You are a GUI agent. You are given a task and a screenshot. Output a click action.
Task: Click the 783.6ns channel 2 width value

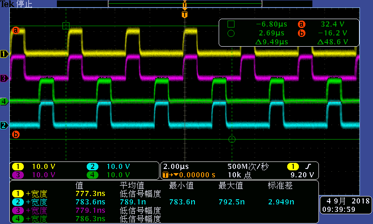pyautogui.click(x=90, y=202)
